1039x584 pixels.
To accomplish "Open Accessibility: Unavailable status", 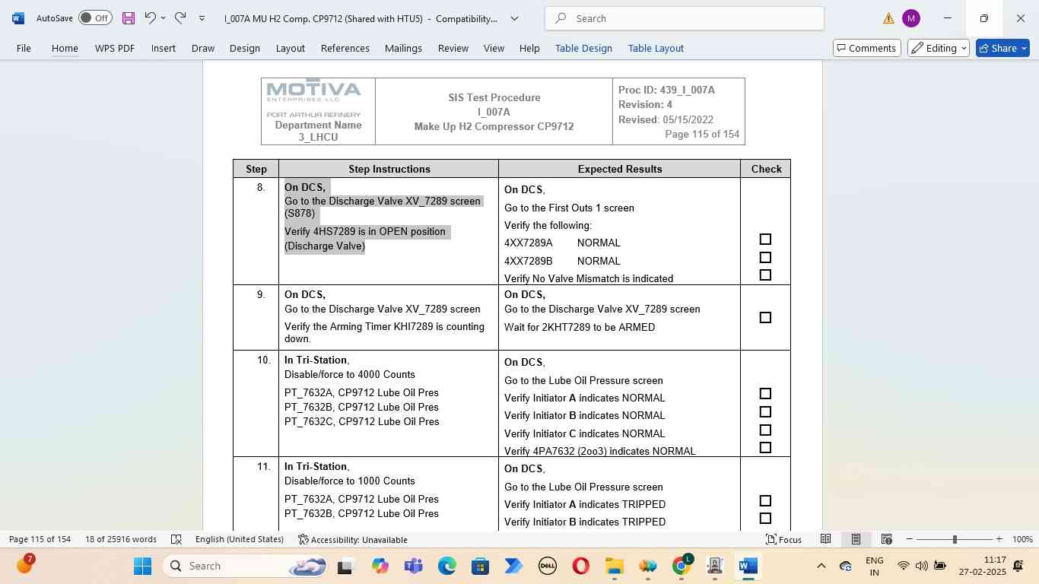I will (x=353, y=539).
